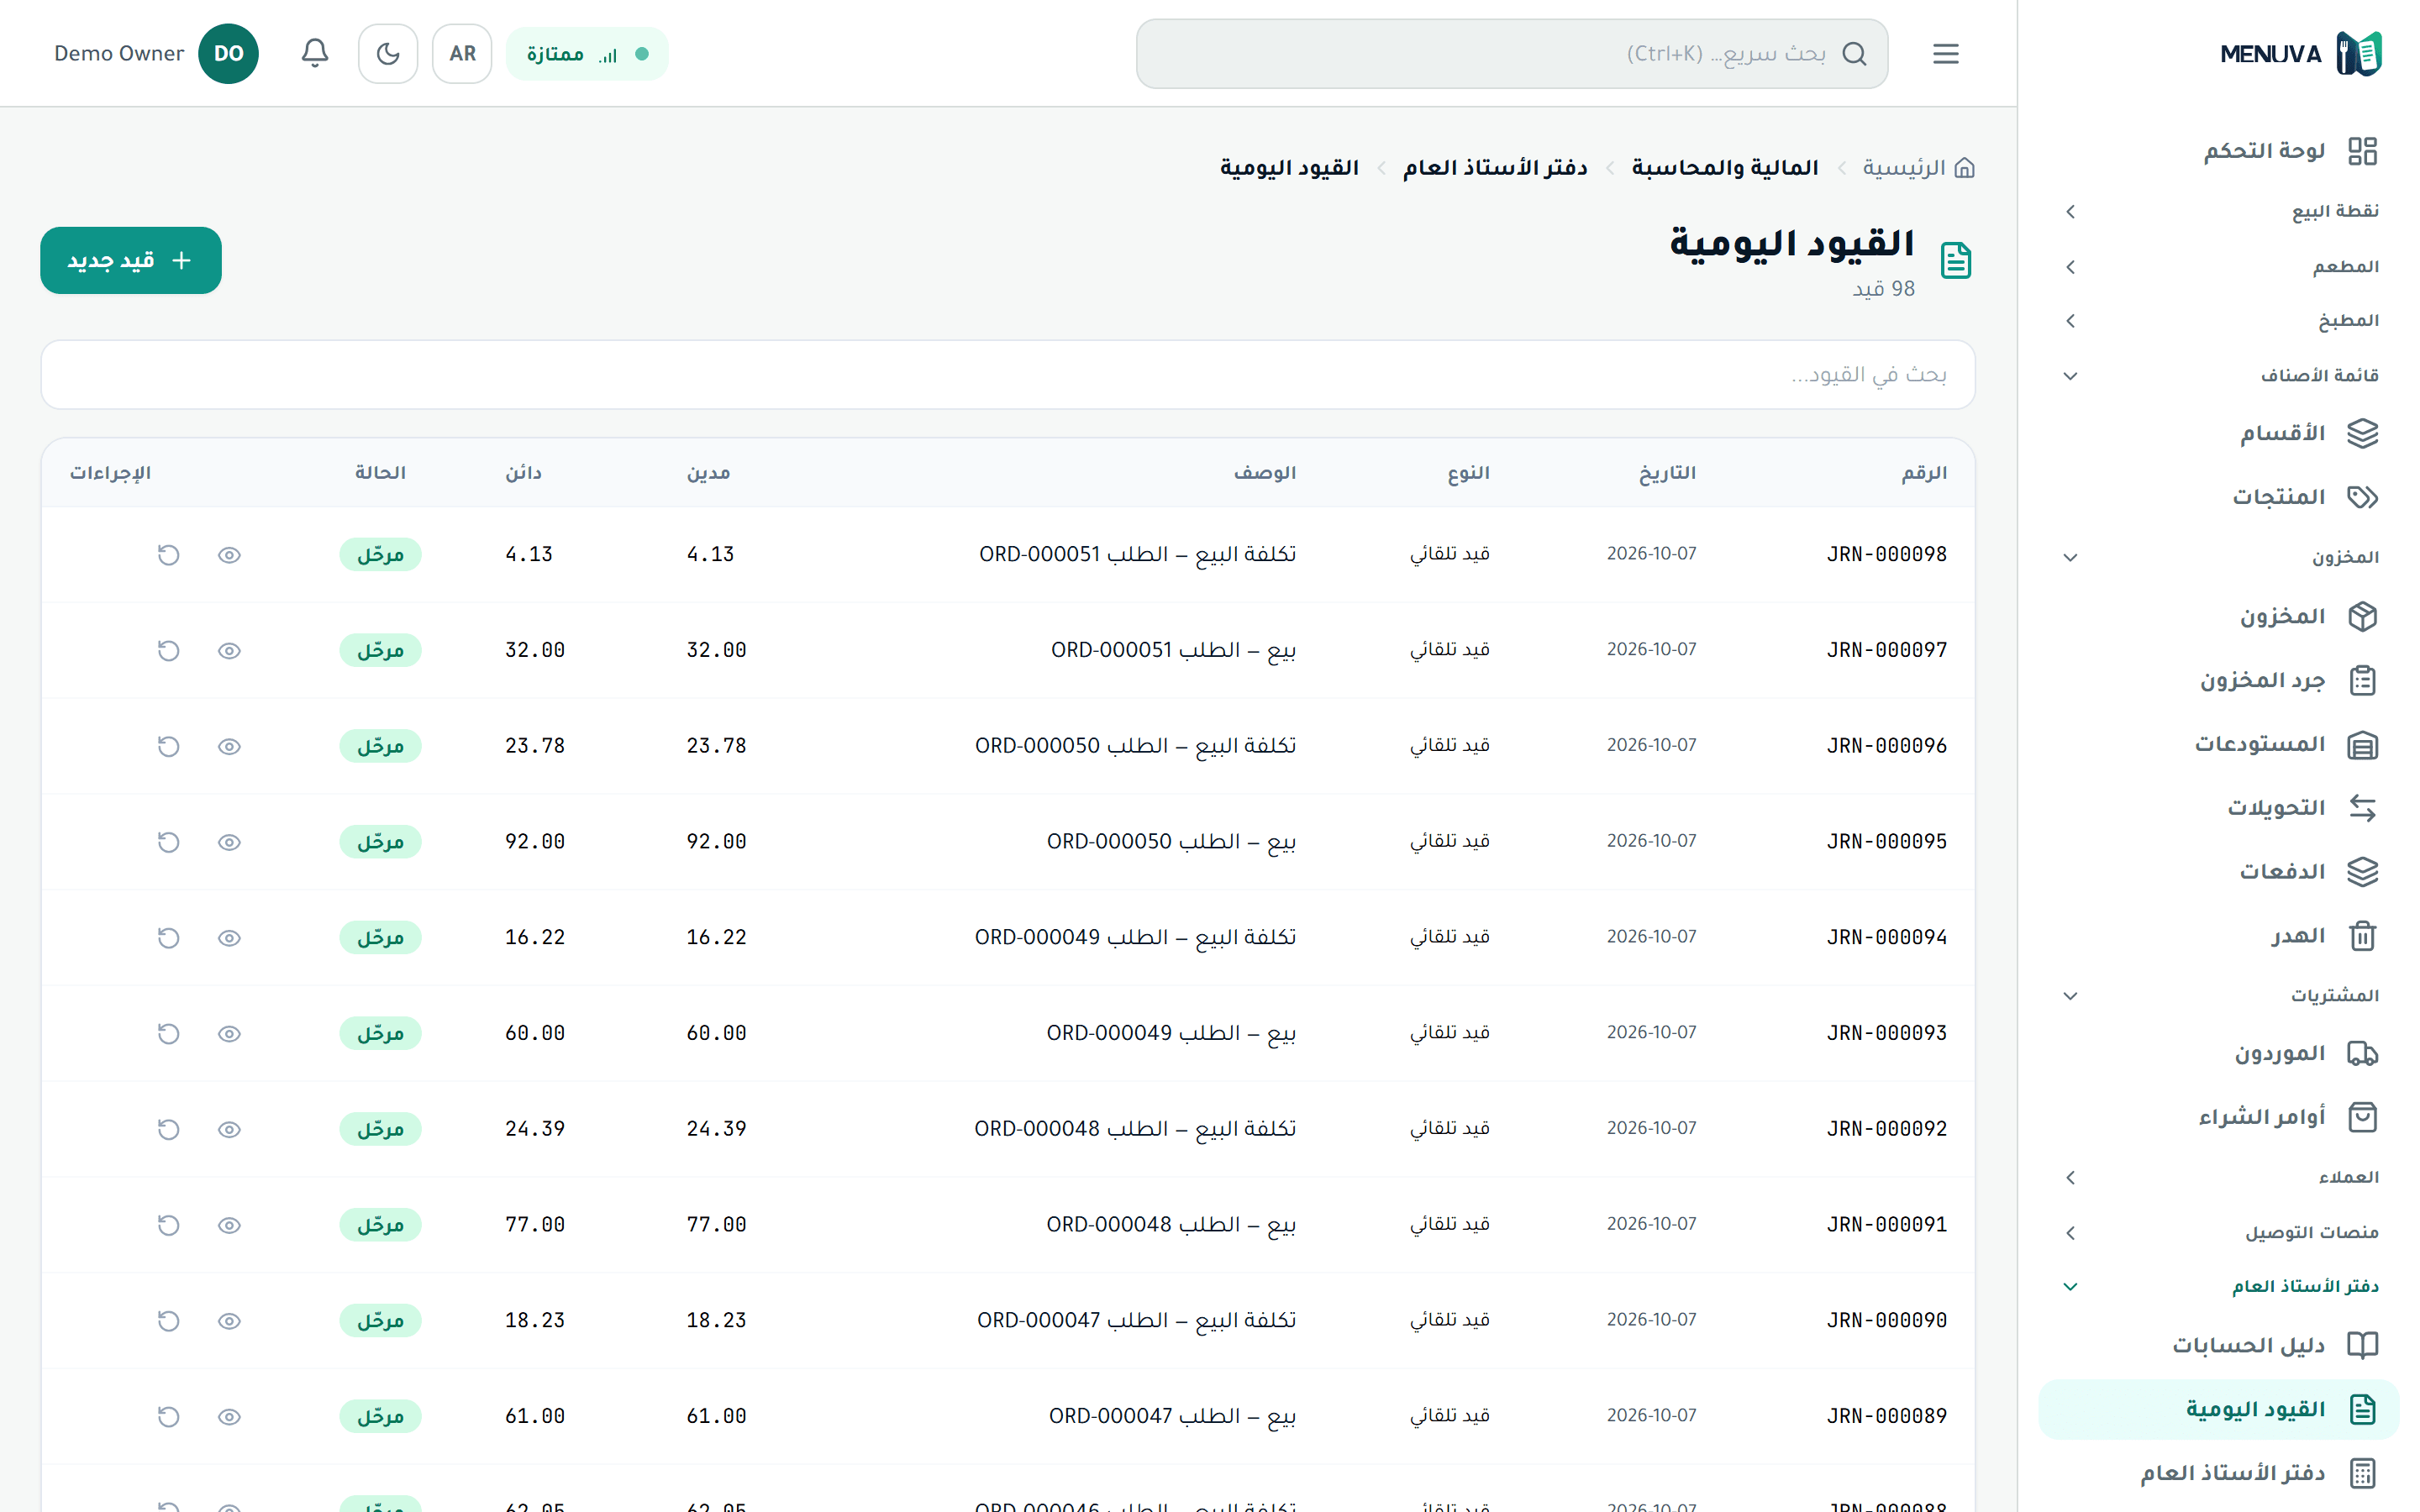The width and height of the screenshot is (2420, 1512).
Task: Click the التحويلات transfer arrows icon
Action: click(x=2362, y=808)
